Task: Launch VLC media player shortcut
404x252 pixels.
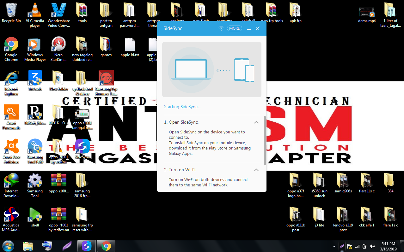Action: click(35, 15)
